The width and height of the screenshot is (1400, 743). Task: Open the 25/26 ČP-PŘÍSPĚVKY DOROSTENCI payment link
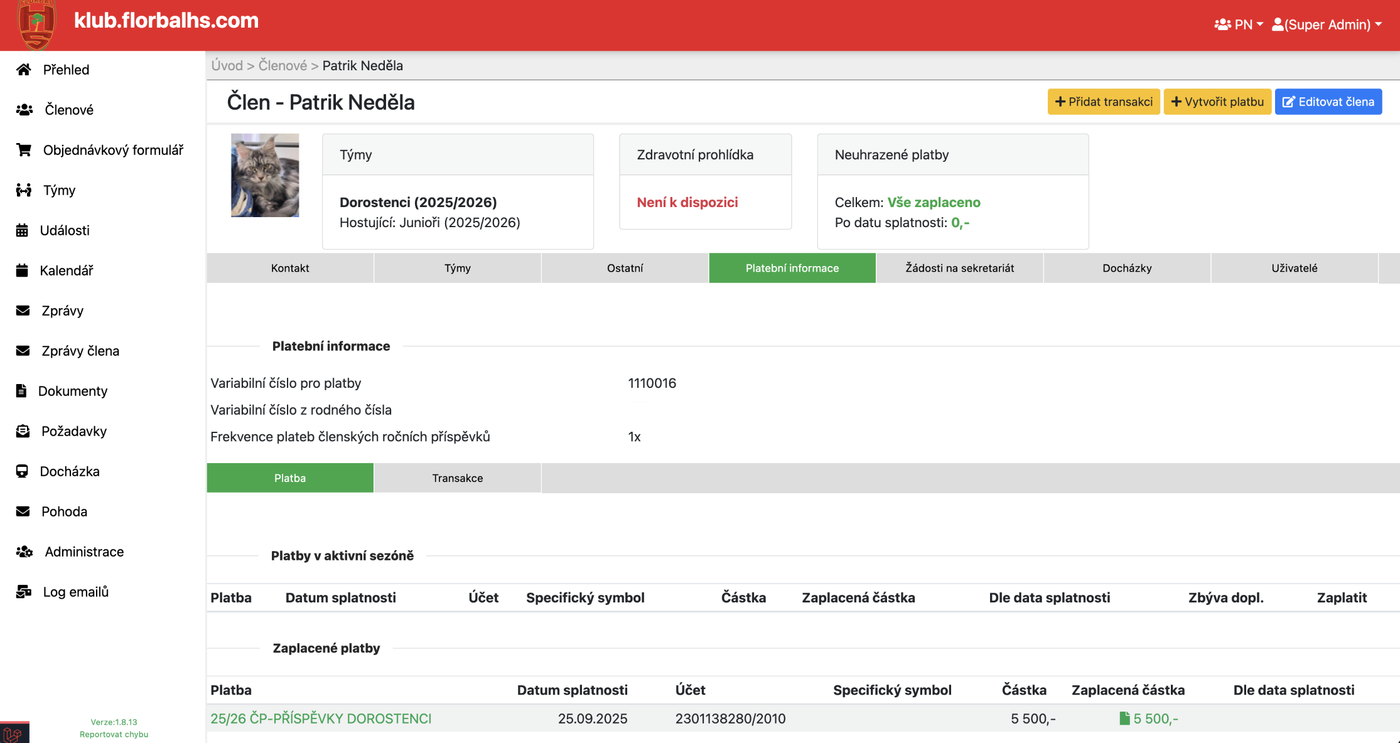pyautogui.click(x=321, y=719)
